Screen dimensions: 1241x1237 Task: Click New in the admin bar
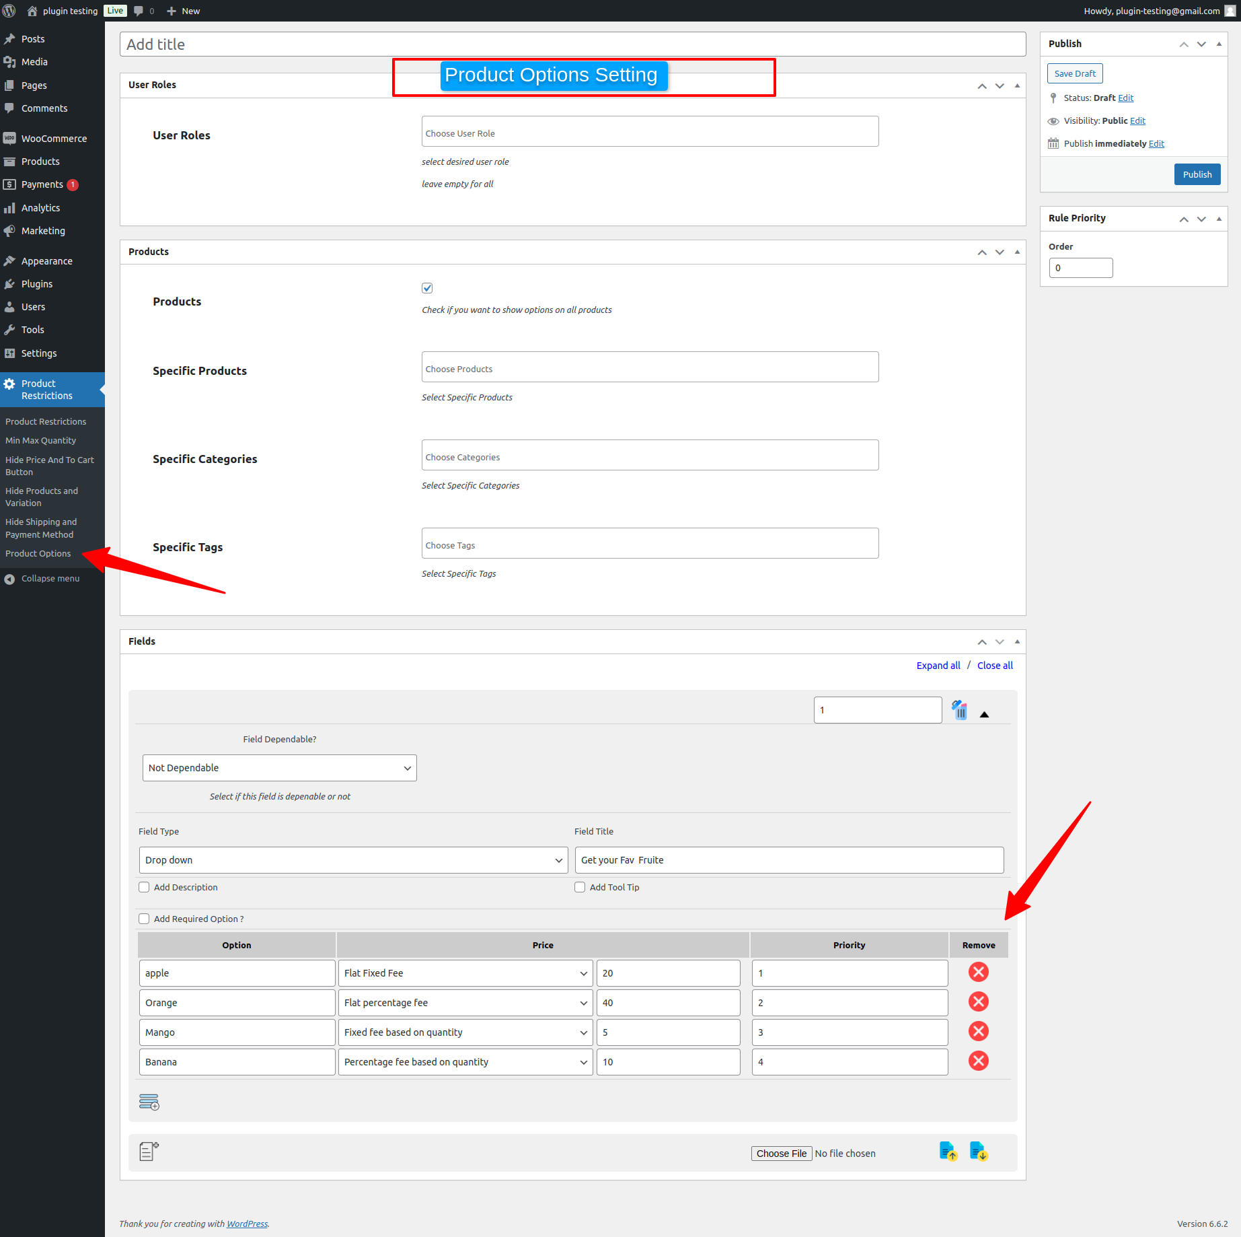[183, 11]
